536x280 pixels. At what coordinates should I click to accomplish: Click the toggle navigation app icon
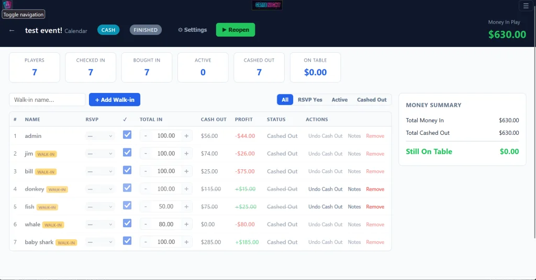[7, 4]
